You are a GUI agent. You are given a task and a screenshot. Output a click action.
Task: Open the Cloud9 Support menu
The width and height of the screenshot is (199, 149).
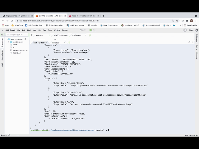(x=65, y=30)
